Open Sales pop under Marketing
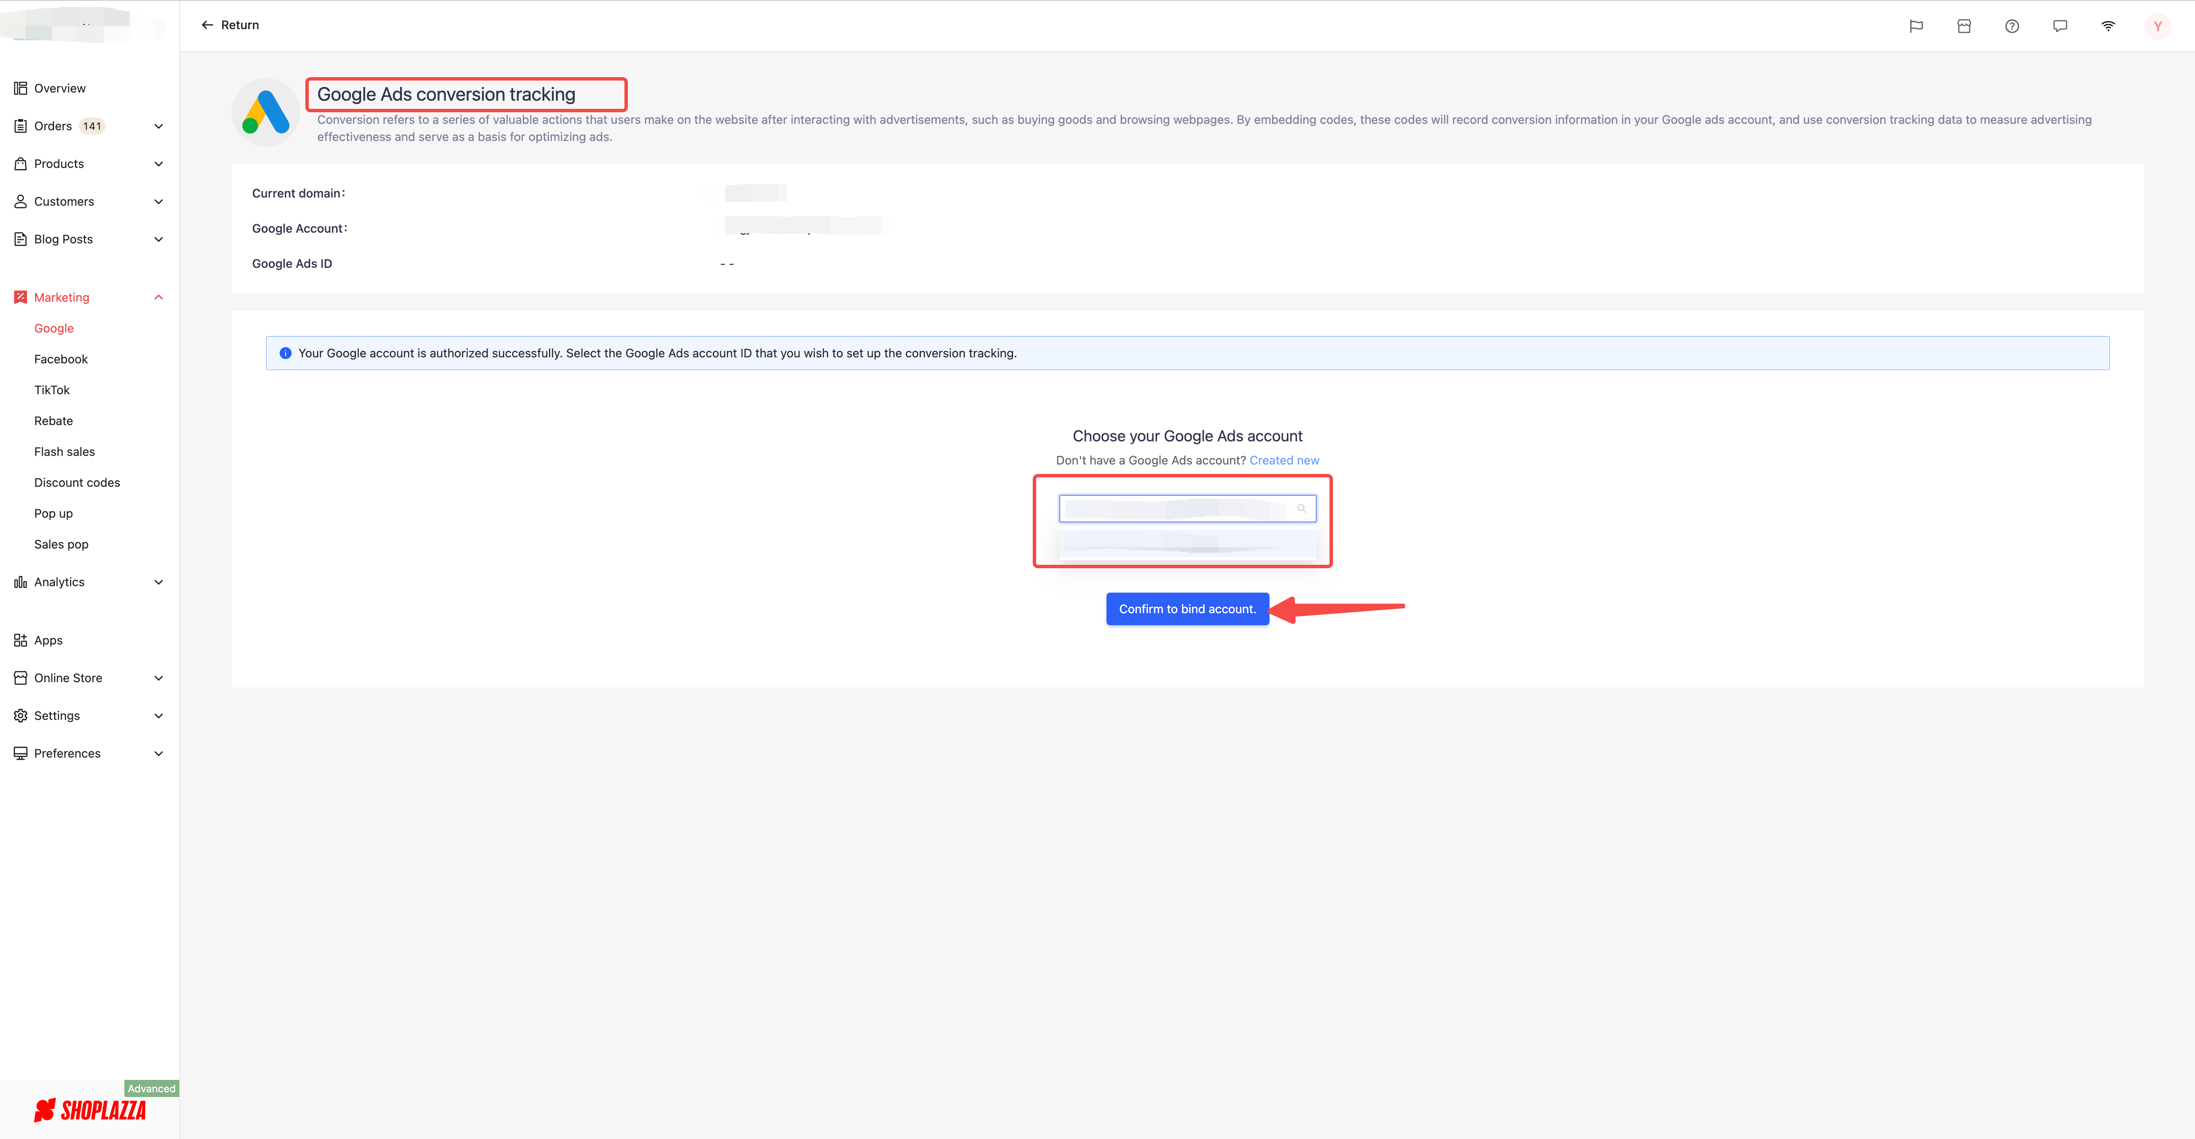 tap(61, 544)
